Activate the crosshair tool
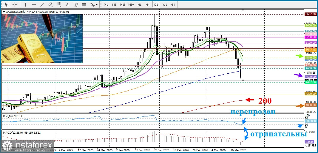The image size is (318, 153). [x=15, y=4]
